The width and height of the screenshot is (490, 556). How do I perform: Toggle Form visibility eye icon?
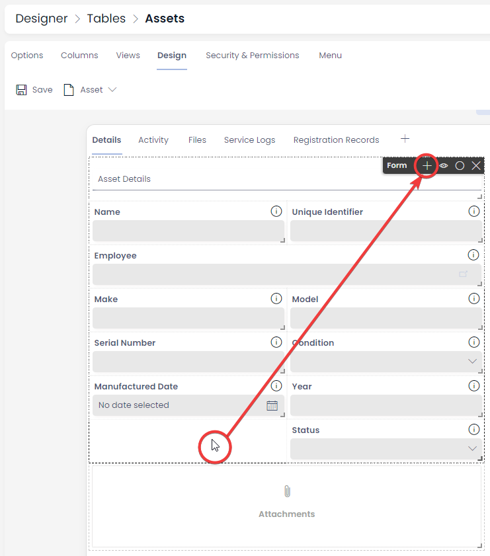(x=444, y=165)
